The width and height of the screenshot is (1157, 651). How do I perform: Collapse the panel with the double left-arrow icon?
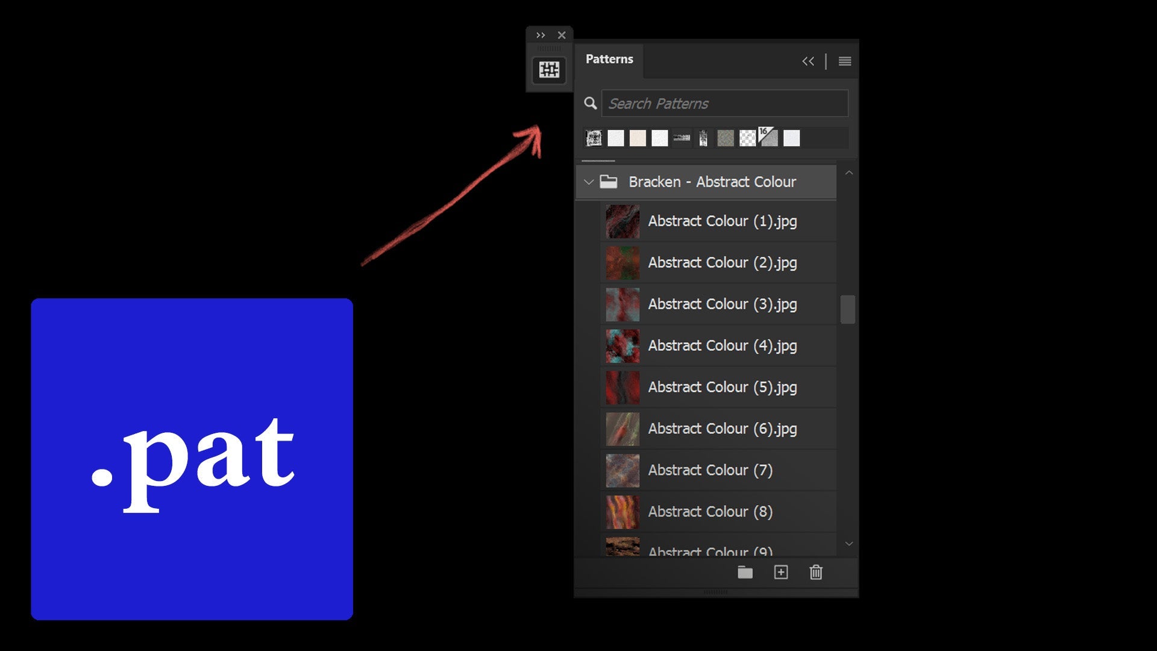click(x=808, y=61)
